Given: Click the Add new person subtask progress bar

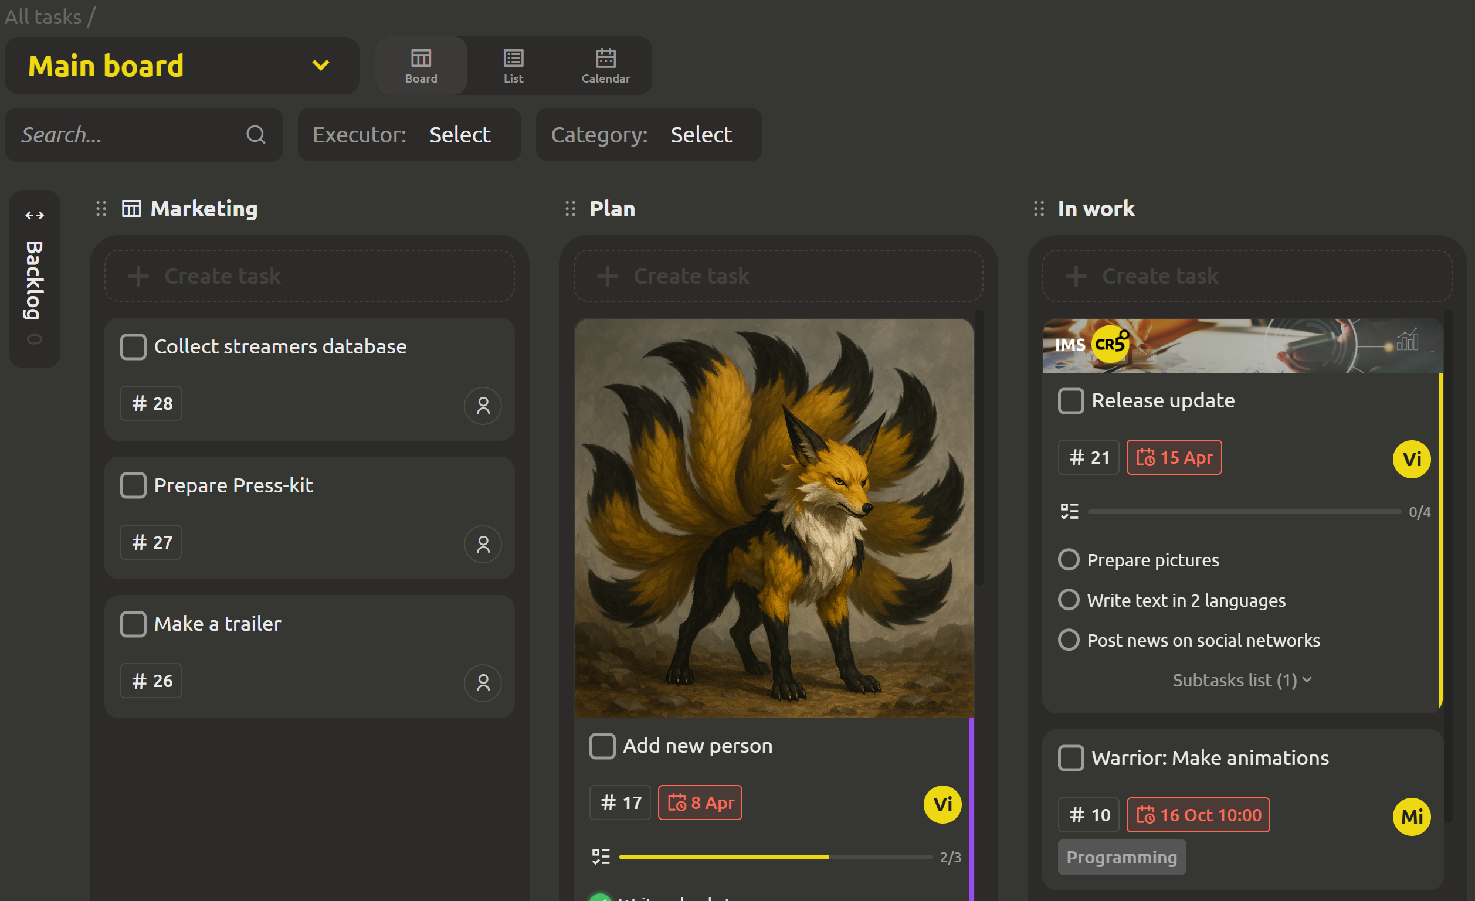Looking at the screenshot, I should coord(775,857).
